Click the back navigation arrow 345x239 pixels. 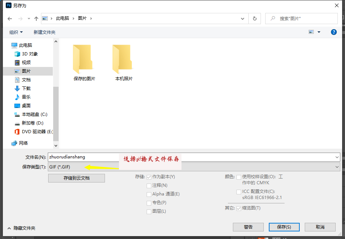tap(10, 18)
